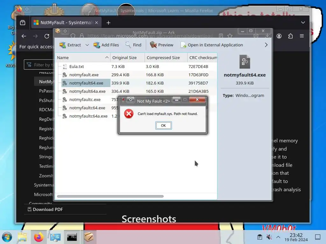
Task: Open the file manager taskbar icon
Action: (x=22, y=237)
